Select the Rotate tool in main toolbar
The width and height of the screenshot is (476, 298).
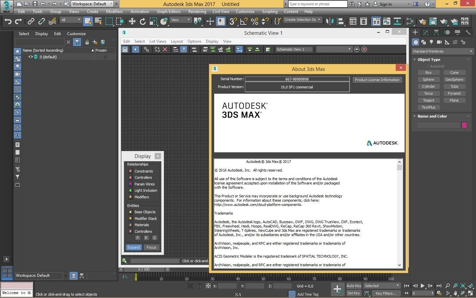click(142, 22)
